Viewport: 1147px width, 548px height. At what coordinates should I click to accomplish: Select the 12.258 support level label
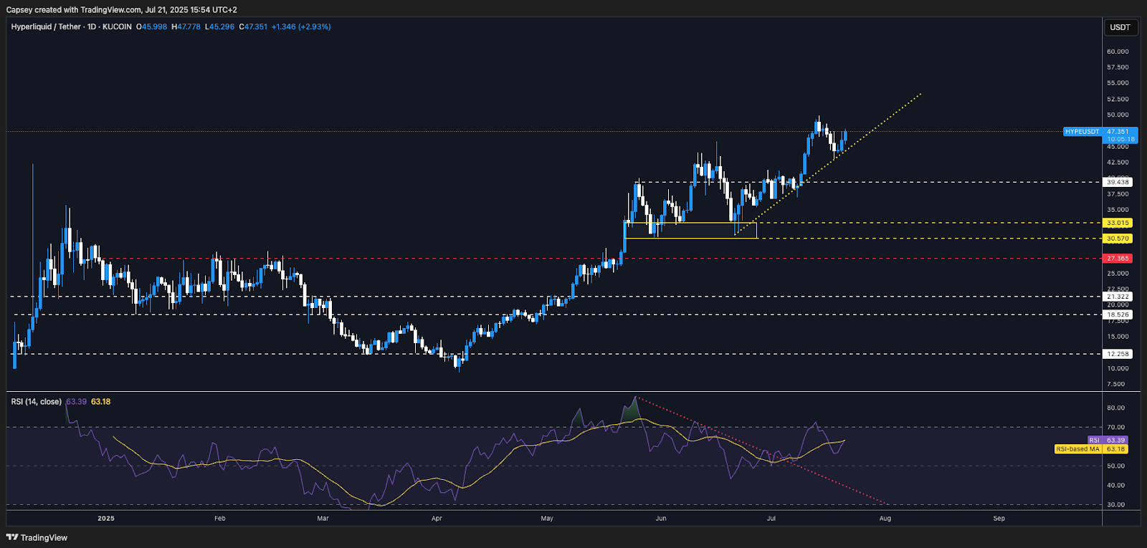click(1118, 354)
